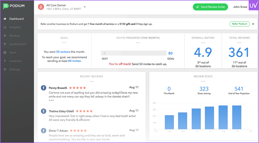Click the 0 This Month stat
This screenshot has height=143, width=259.
169,89
